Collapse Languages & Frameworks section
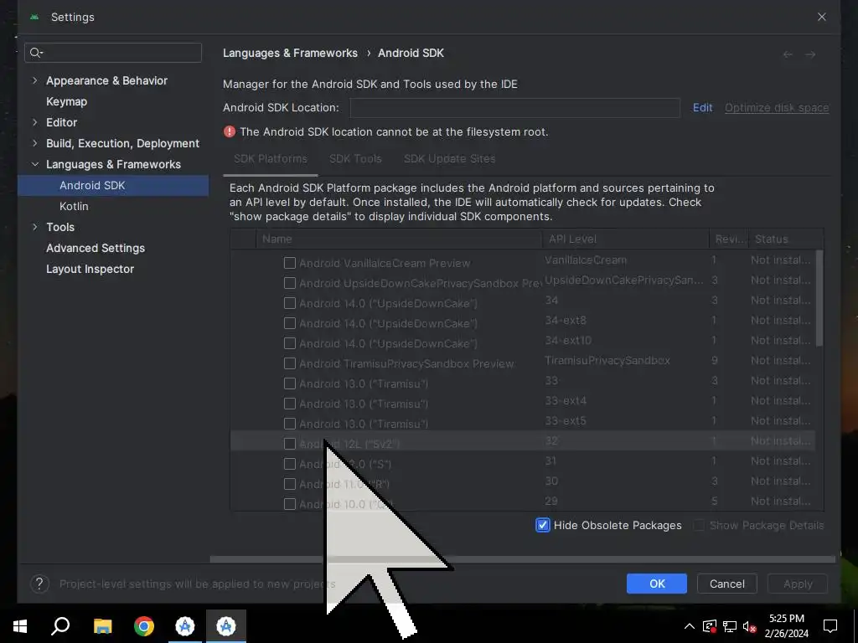The image size is (858, 643). coord(35,164)
